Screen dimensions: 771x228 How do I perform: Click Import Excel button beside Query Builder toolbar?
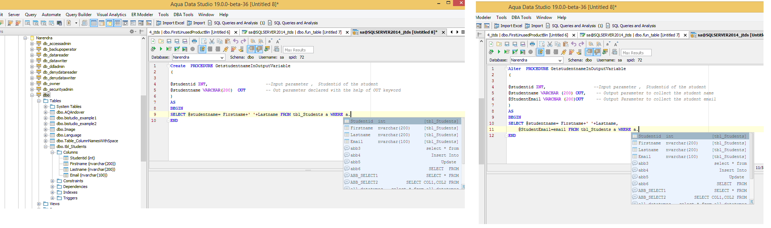[170, 23]
